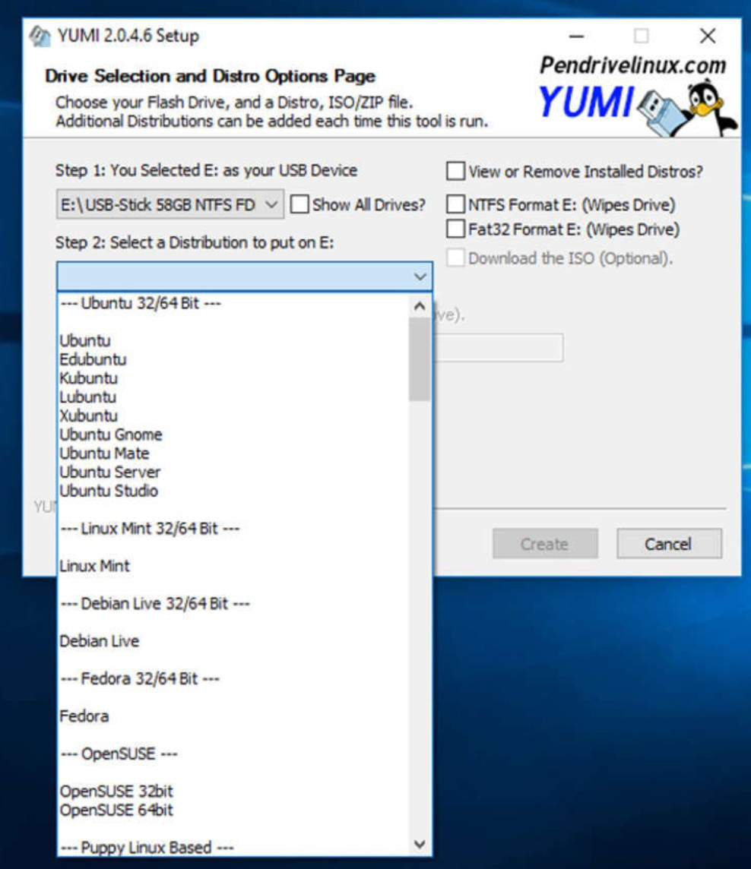Open the USB drive selection dropdown
The width and height of the screenshot is (751, 869).
(x=170, y=204)
